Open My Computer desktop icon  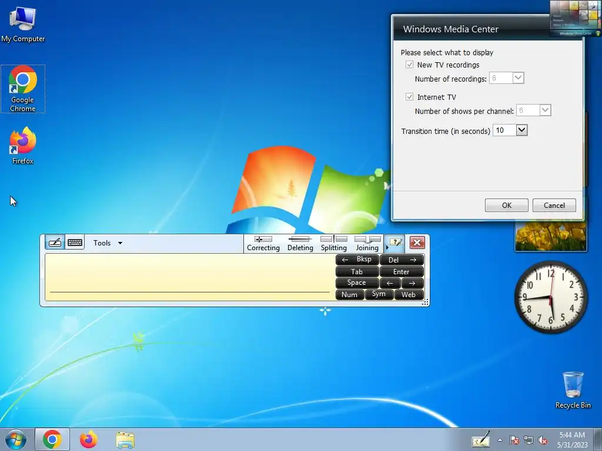coord(23,25)
